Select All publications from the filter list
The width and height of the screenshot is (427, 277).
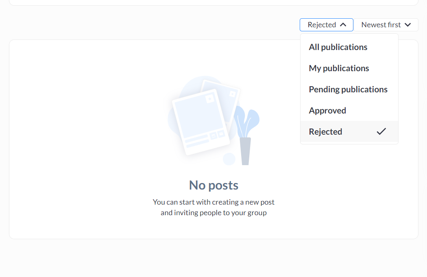(x=338, y=47)
